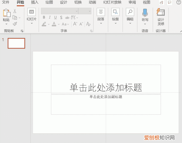Expand the paste (粘贴) options arrow

tap(6, 24)
